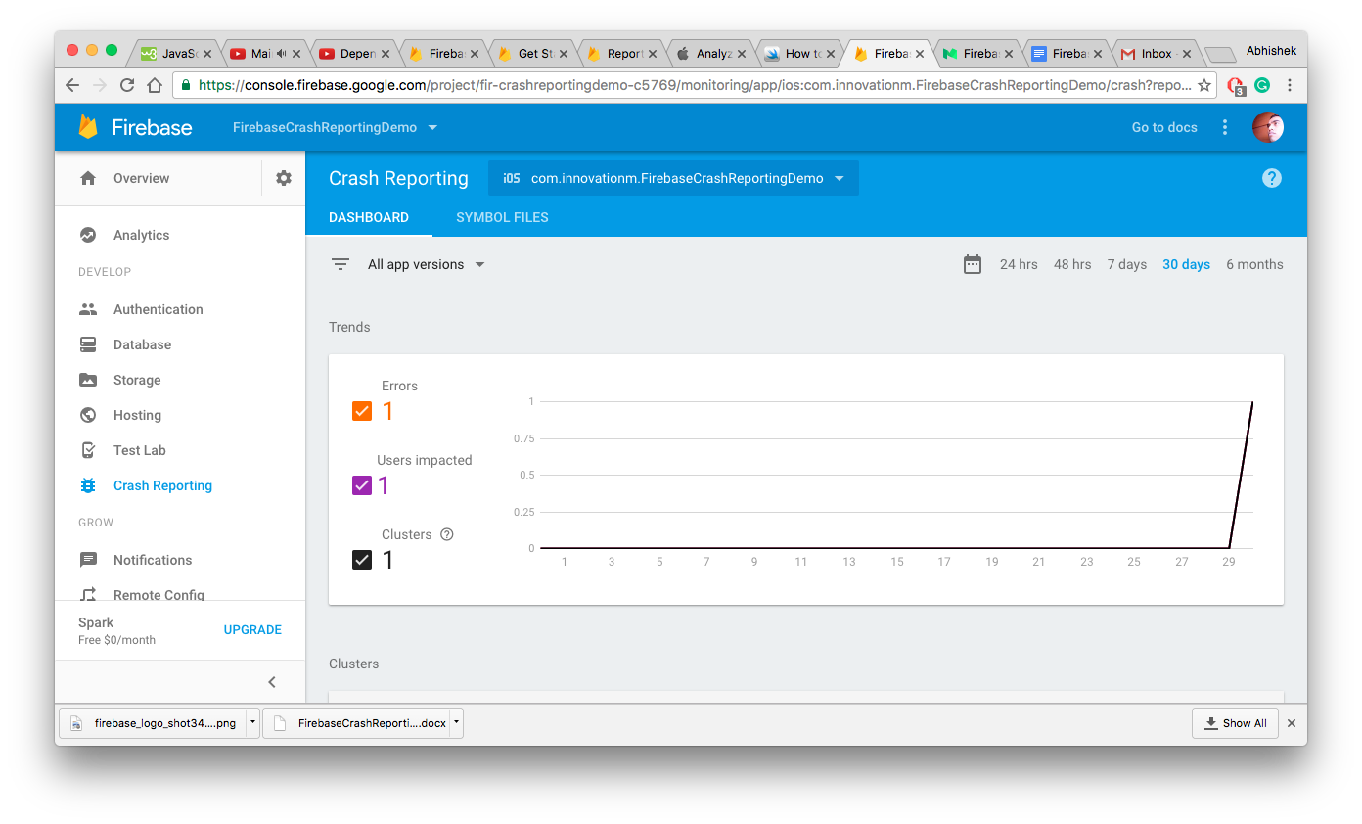Switch to the Symbol Files tab

coord(502,217)
